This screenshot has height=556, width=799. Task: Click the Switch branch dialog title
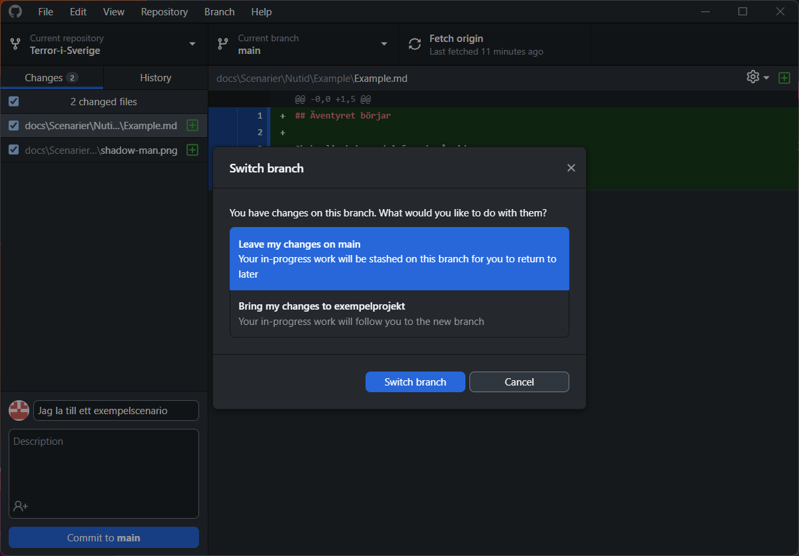[266, 168]
